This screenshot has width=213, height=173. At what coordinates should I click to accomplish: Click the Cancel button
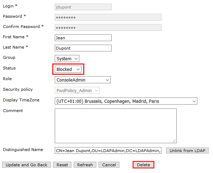point(109,165)
